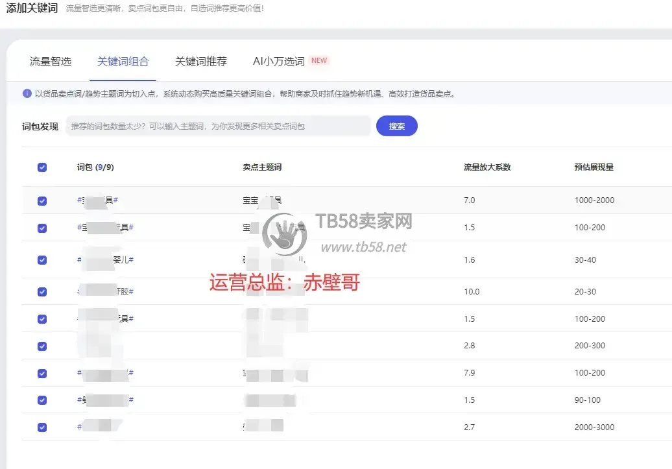
Task: Click the blue info icon in notice
Action: tap(27, 93)
